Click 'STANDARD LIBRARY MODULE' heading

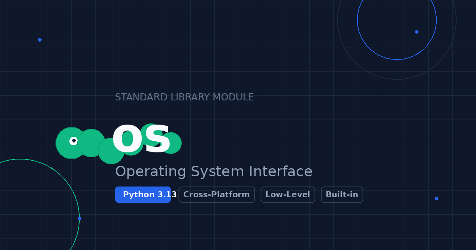click(x=184, y=97)
